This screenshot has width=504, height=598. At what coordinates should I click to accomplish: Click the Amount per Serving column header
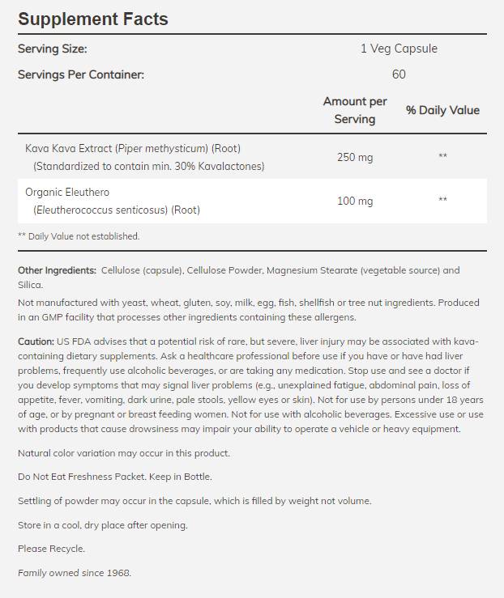355,110
